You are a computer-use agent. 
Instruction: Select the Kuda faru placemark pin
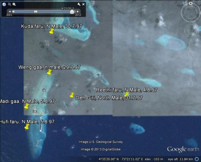52,32
